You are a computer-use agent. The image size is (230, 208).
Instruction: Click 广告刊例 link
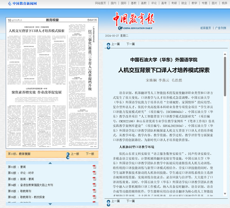point(221,28)
